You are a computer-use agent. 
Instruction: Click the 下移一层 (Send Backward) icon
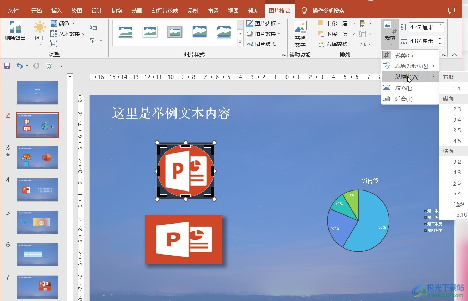(321, 34)
